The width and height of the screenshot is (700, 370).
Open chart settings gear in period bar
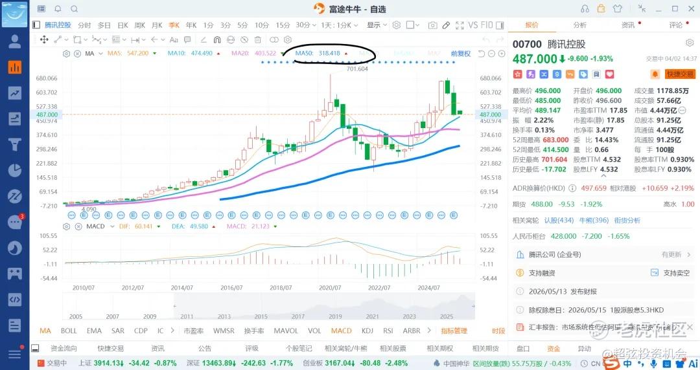point(397,25)
